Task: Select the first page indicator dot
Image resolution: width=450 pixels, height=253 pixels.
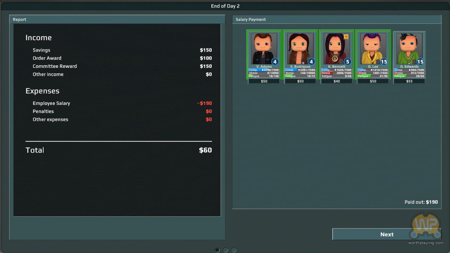Action: pos(217,250)
